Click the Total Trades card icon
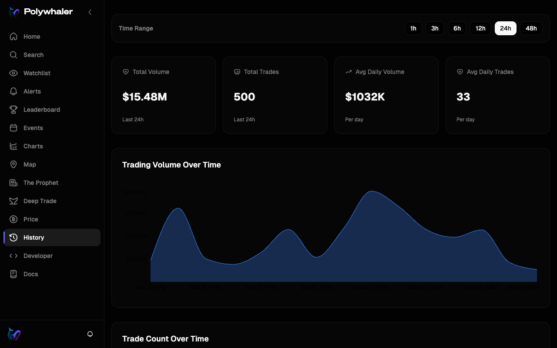 coord(237,72)
